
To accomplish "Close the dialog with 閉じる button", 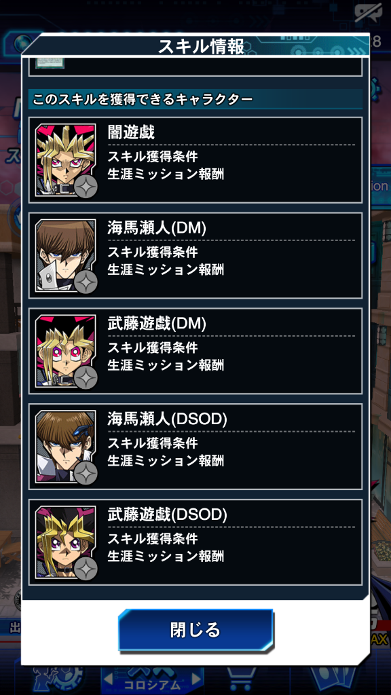I will pos(195,630).
